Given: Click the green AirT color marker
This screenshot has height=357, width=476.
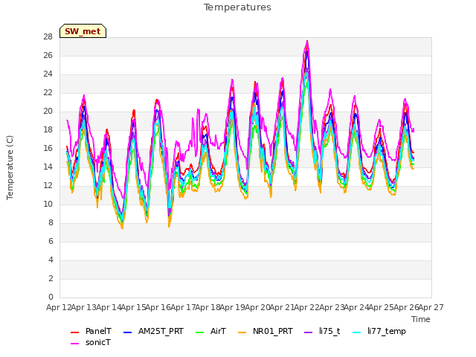Looking at the screenshot, I should pos(200,332).
